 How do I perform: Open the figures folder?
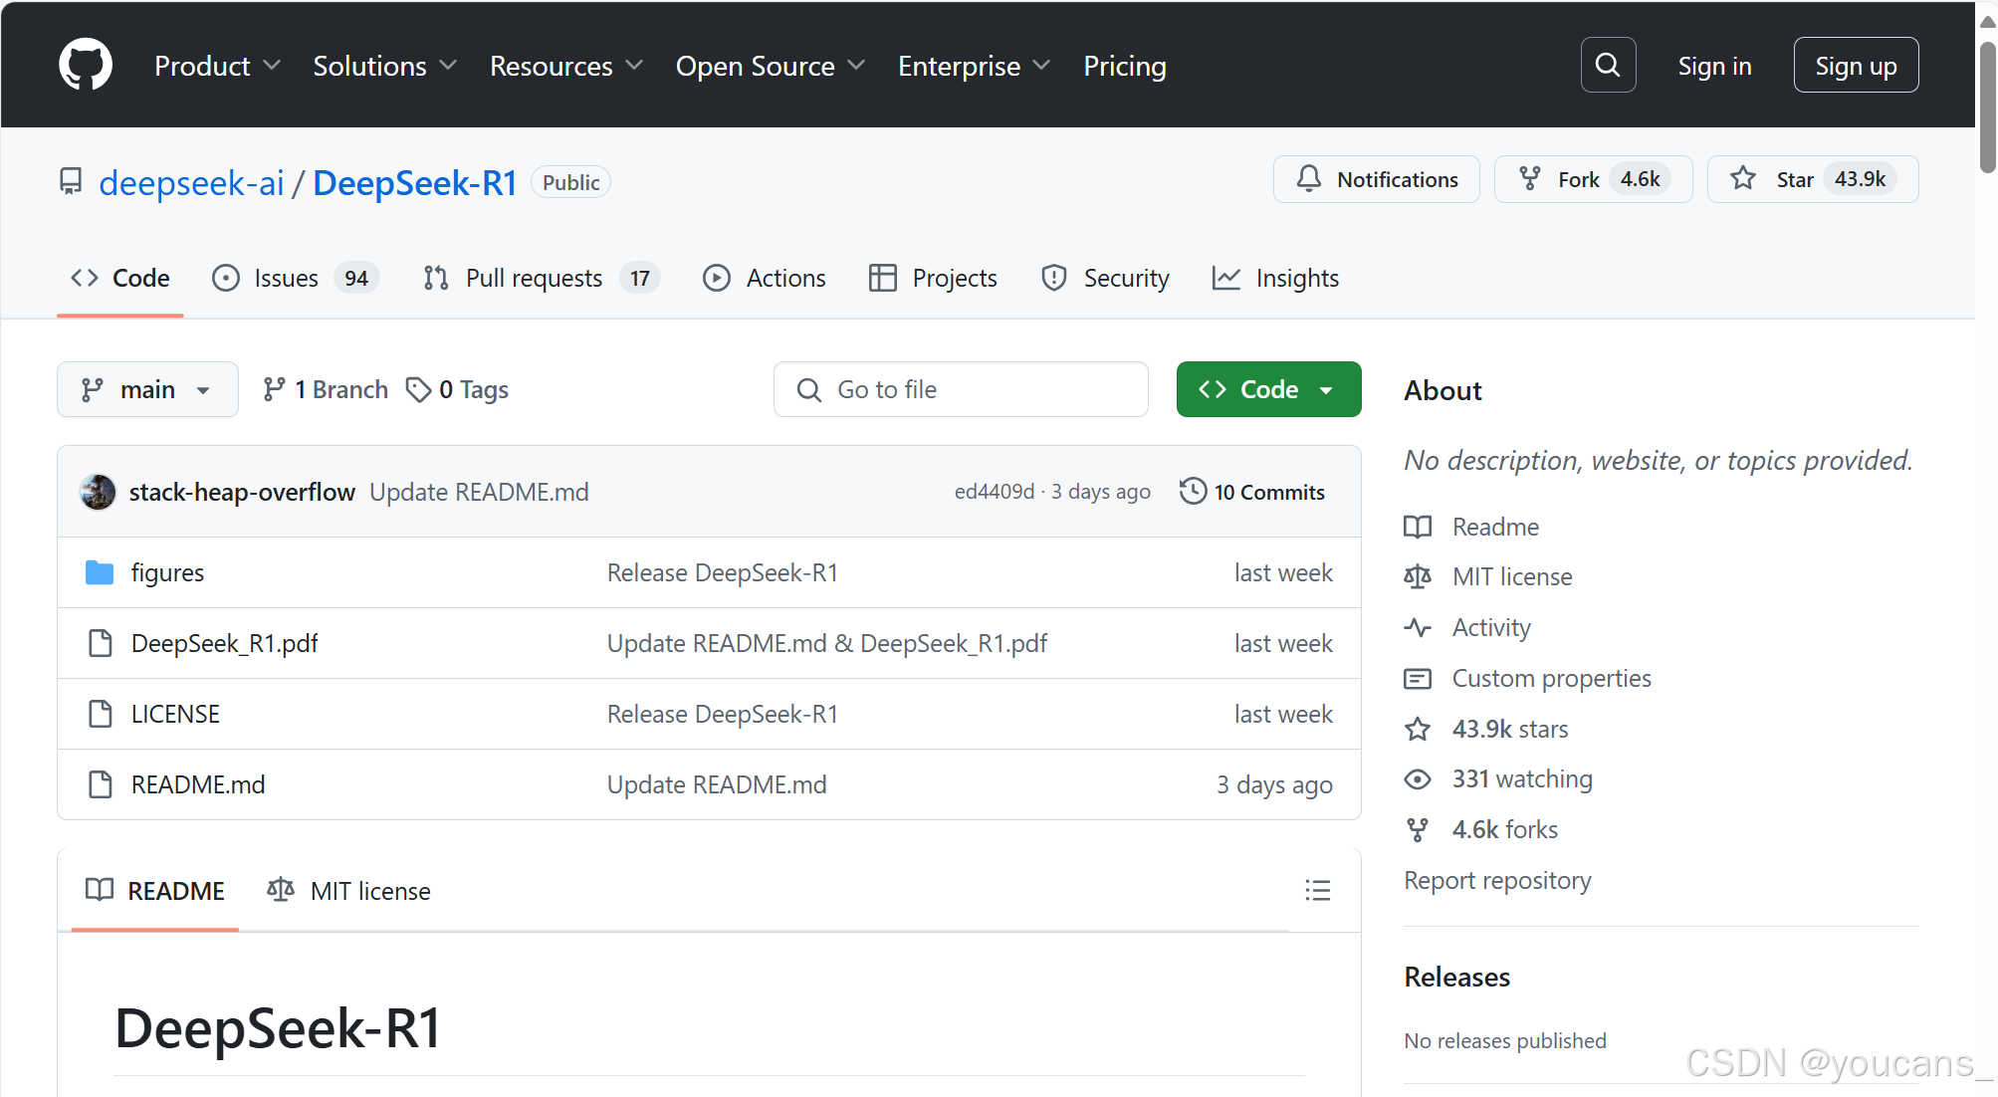click(167, 572)
